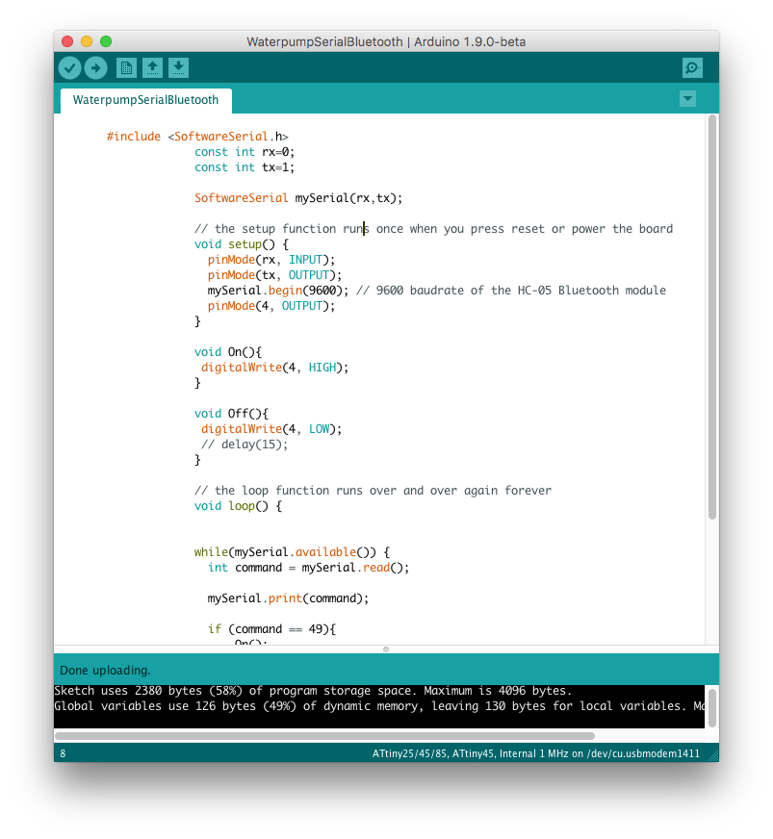Viewport: 773px width, 839px height.
Task: Expand the tab options dropdown arrow
Action: 688,99
